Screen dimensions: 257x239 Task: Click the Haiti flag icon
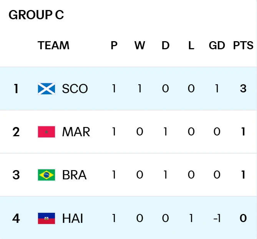click(46, 218)
